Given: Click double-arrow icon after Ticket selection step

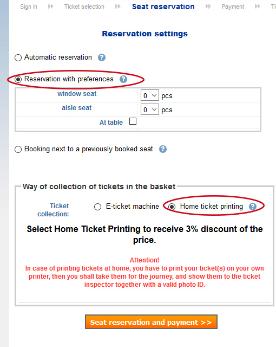Looking at the screenshot, I should coord(118,7).
